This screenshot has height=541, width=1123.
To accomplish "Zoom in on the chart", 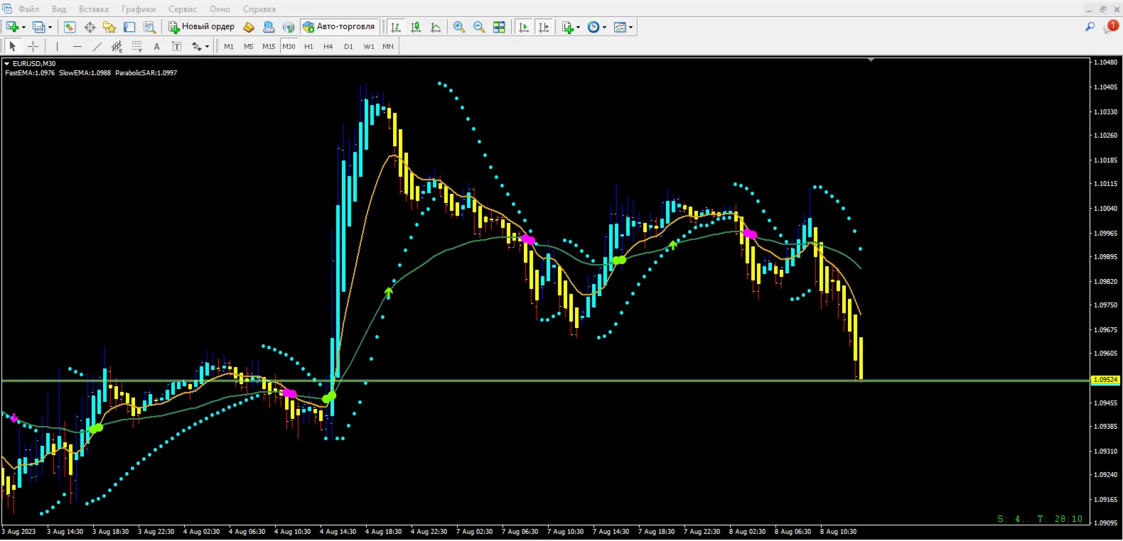I will point(459,27).
